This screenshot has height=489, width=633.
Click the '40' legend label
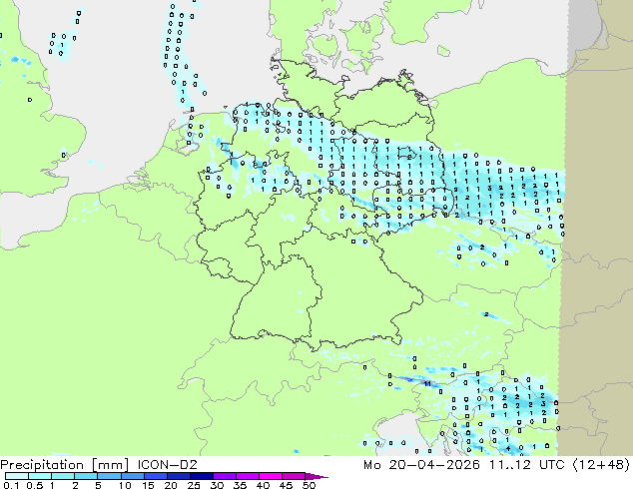click(263, 485)
